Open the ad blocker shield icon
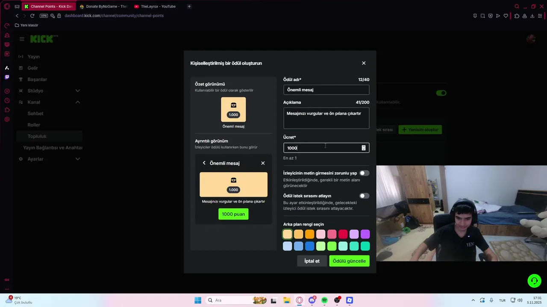547x307 pixels. point(490,16)
